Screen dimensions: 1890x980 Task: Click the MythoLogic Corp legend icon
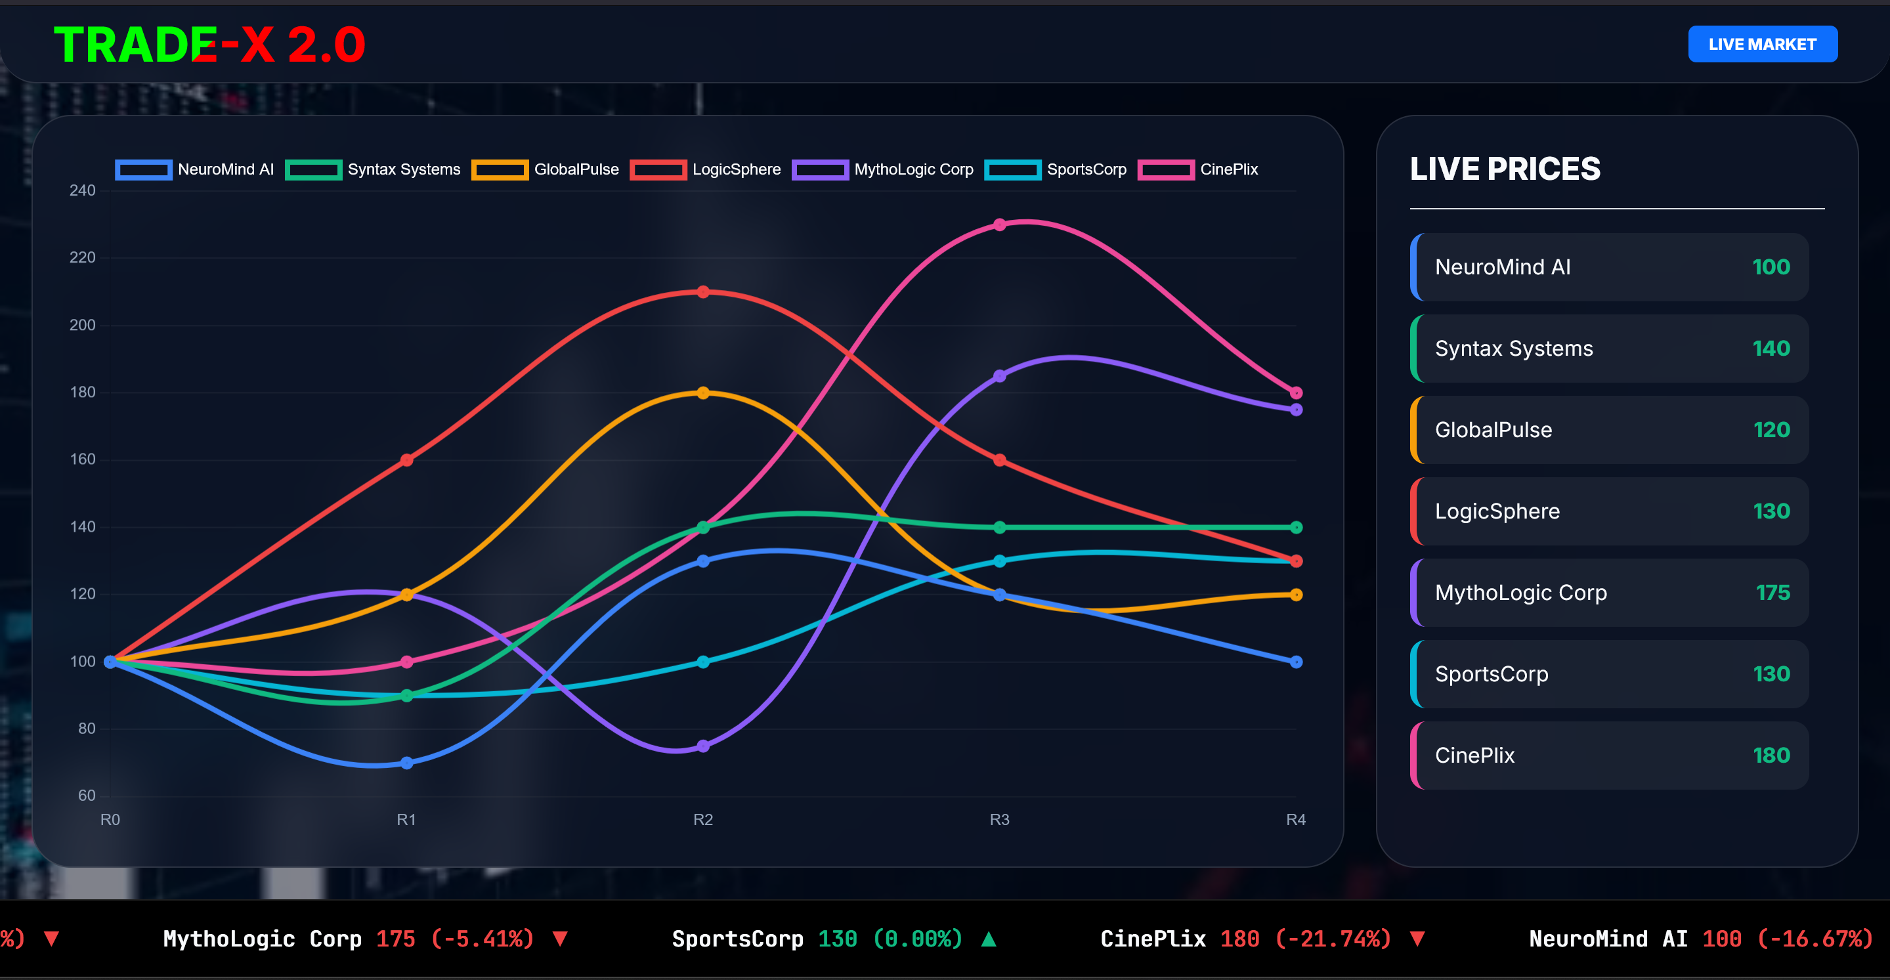821,169
